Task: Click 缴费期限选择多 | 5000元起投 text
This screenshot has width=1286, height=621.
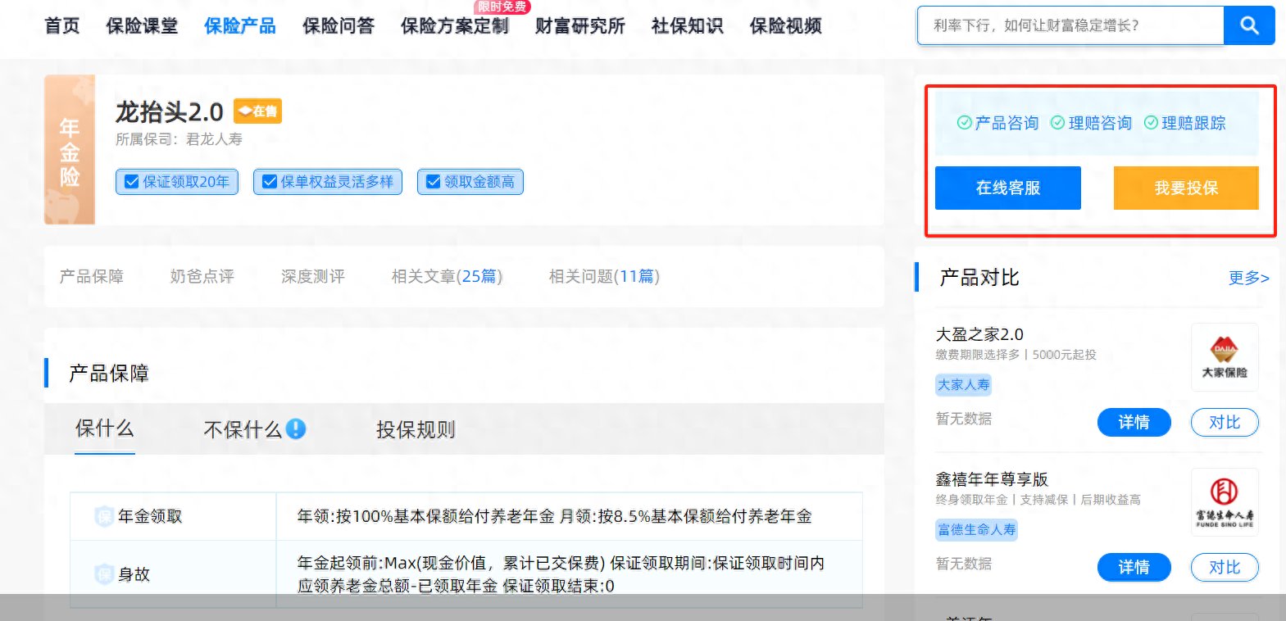Action: point(1016,355)
